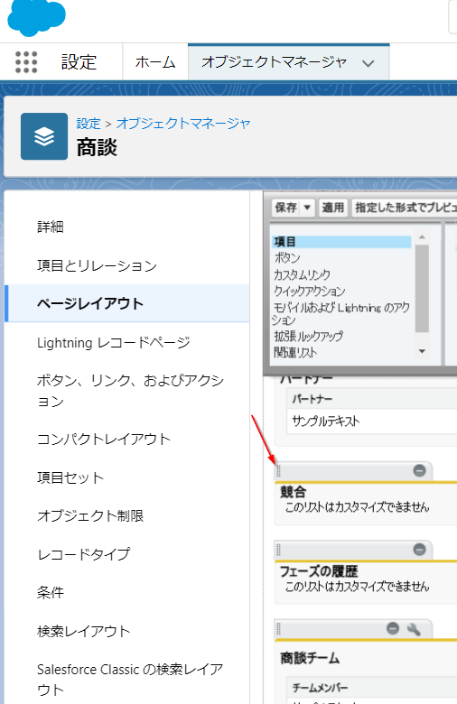Open 商談チーム related list wrench properties
Image resolution: width=457 pixels, height=704 pixels.
pyautogui.click(x=414, y=628)
